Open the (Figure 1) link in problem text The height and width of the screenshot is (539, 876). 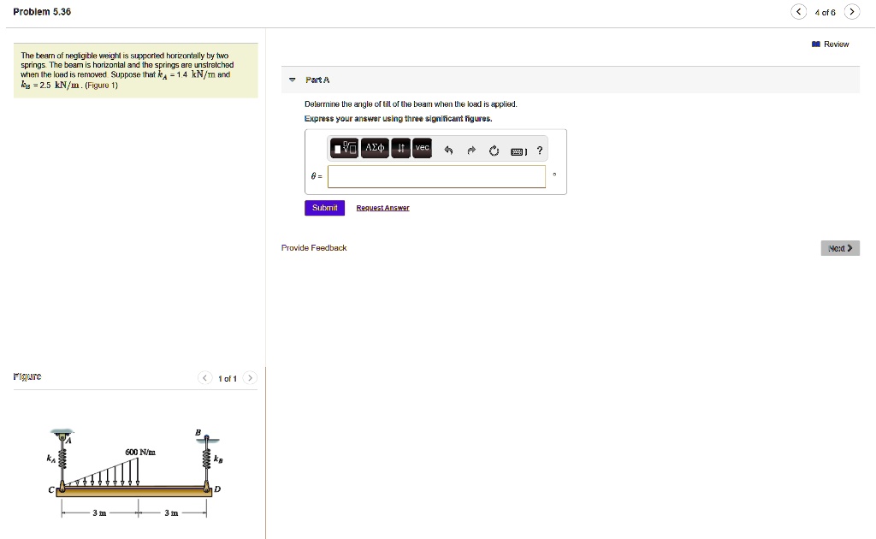point(101,86)
